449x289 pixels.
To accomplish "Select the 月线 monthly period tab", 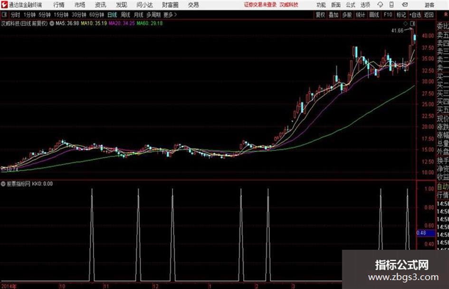I will 139,15.
